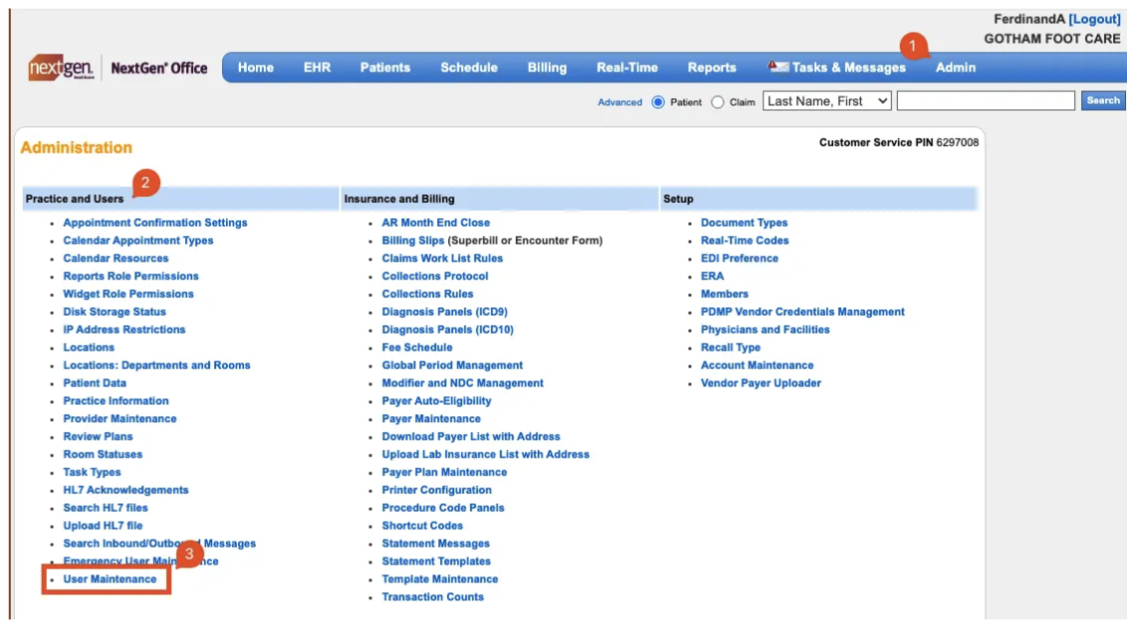
Task: Click the NextGen logo icon
Action: click(61, 68)
